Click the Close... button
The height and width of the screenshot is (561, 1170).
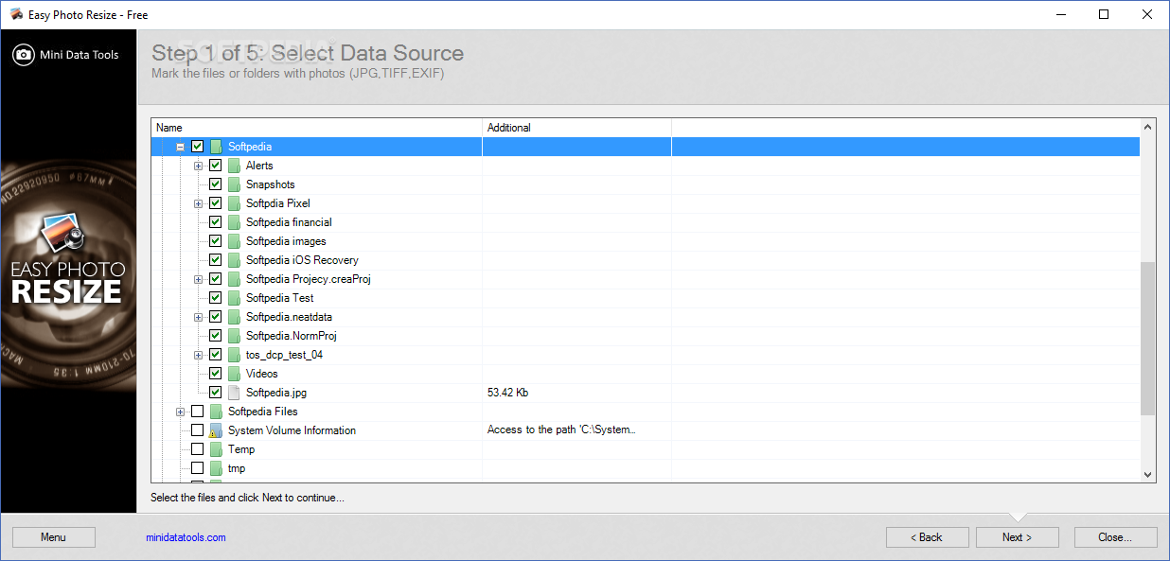(x=1115, y=537)
